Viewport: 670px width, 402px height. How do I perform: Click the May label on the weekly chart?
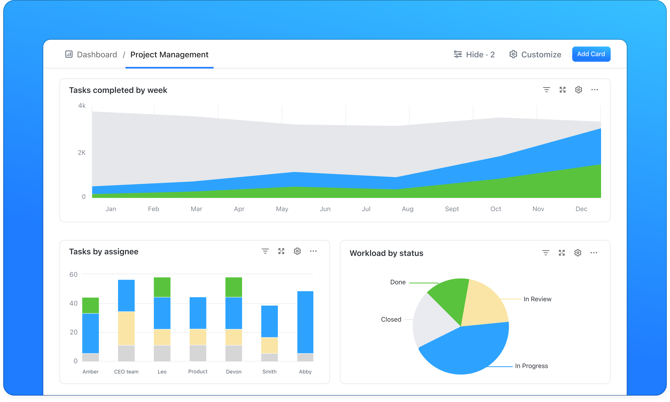[282, 209]
